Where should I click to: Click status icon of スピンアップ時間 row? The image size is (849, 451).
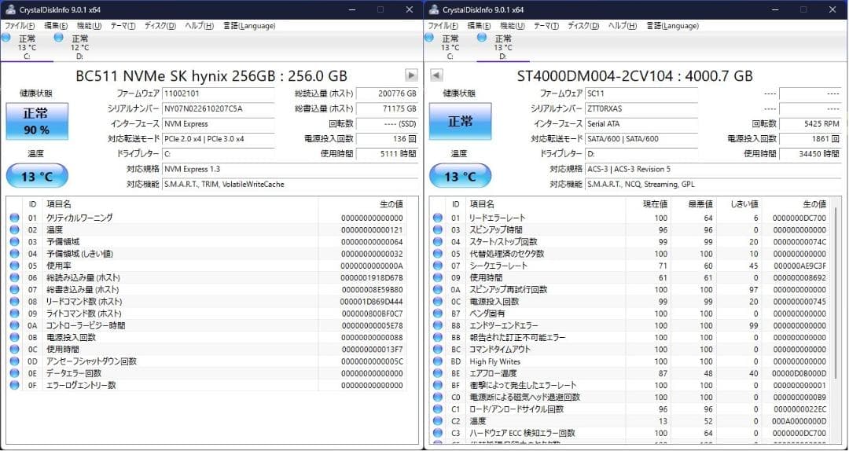[438, 229]
